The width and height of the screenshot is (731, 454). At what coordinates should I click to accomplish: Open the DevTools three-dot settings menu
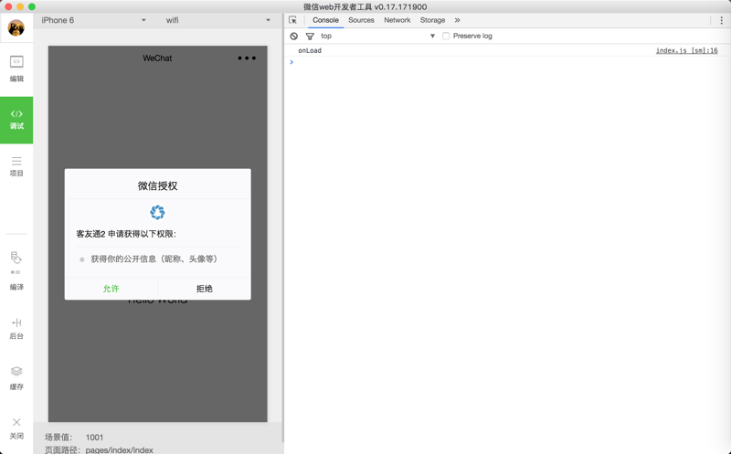click(x=721, y=20)
